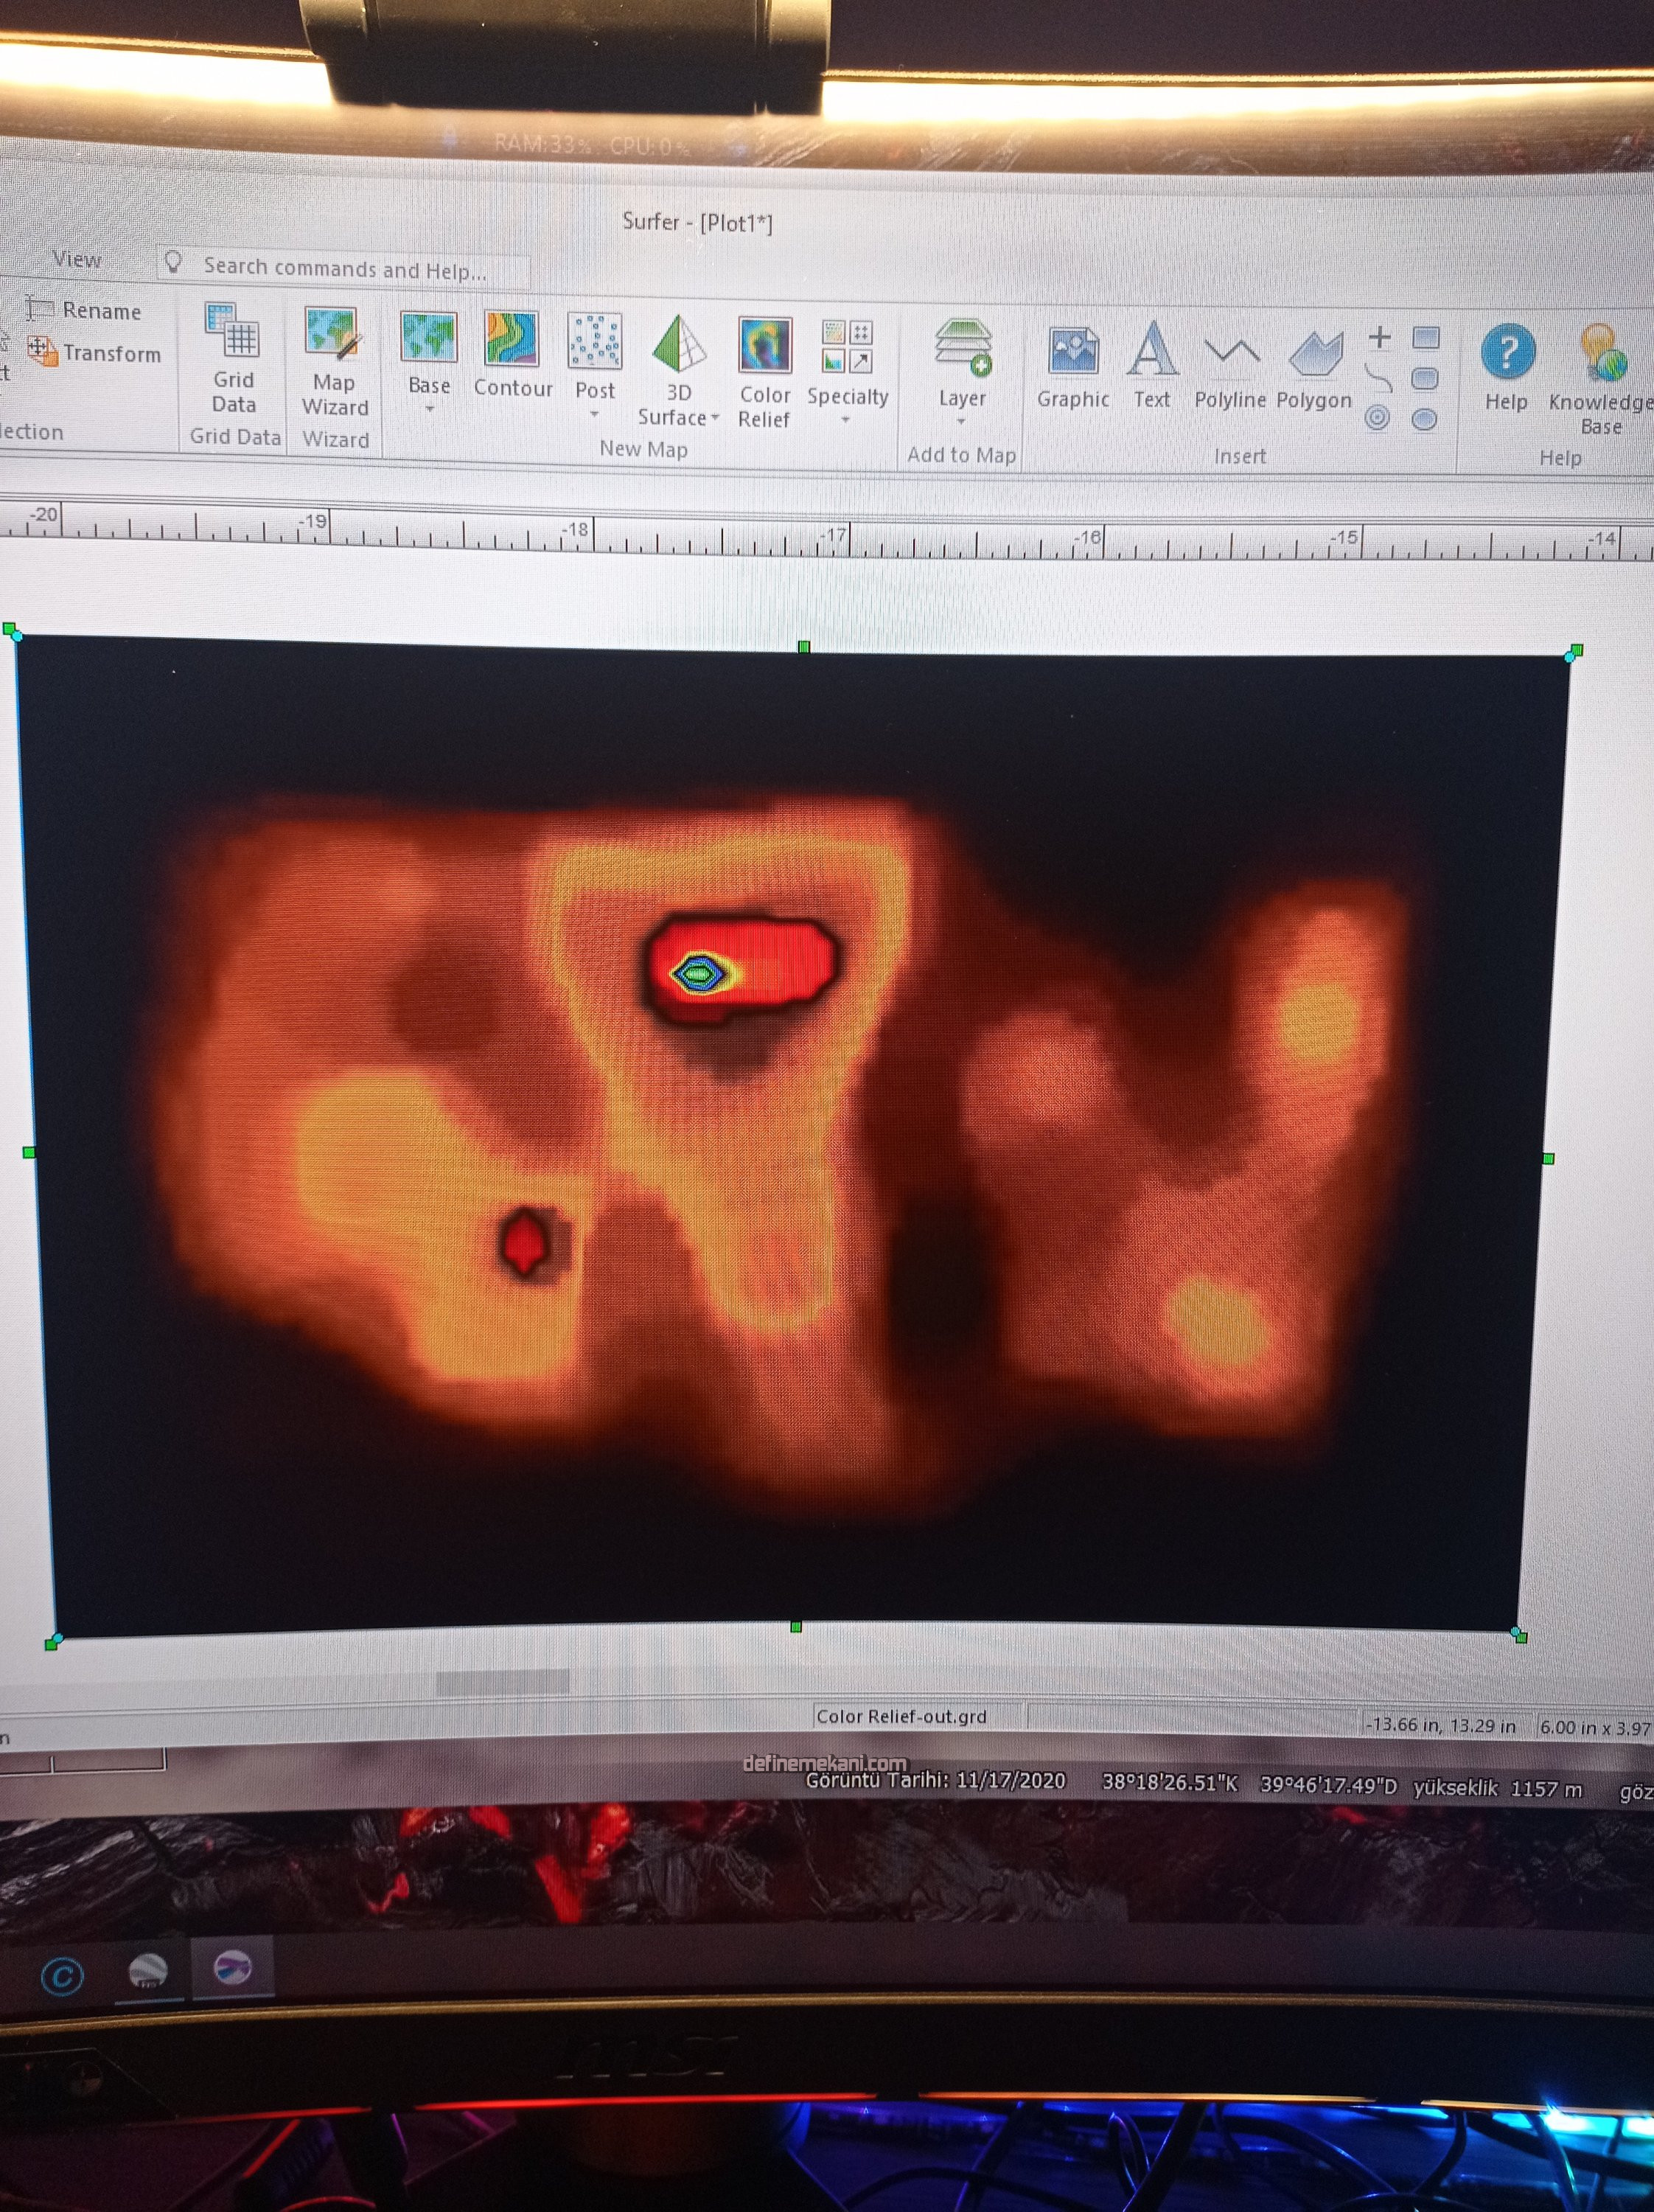Open Google Earth Pro from taskbar
This screenshot has width=1654, height=2212.
(x=148, y=1970)
